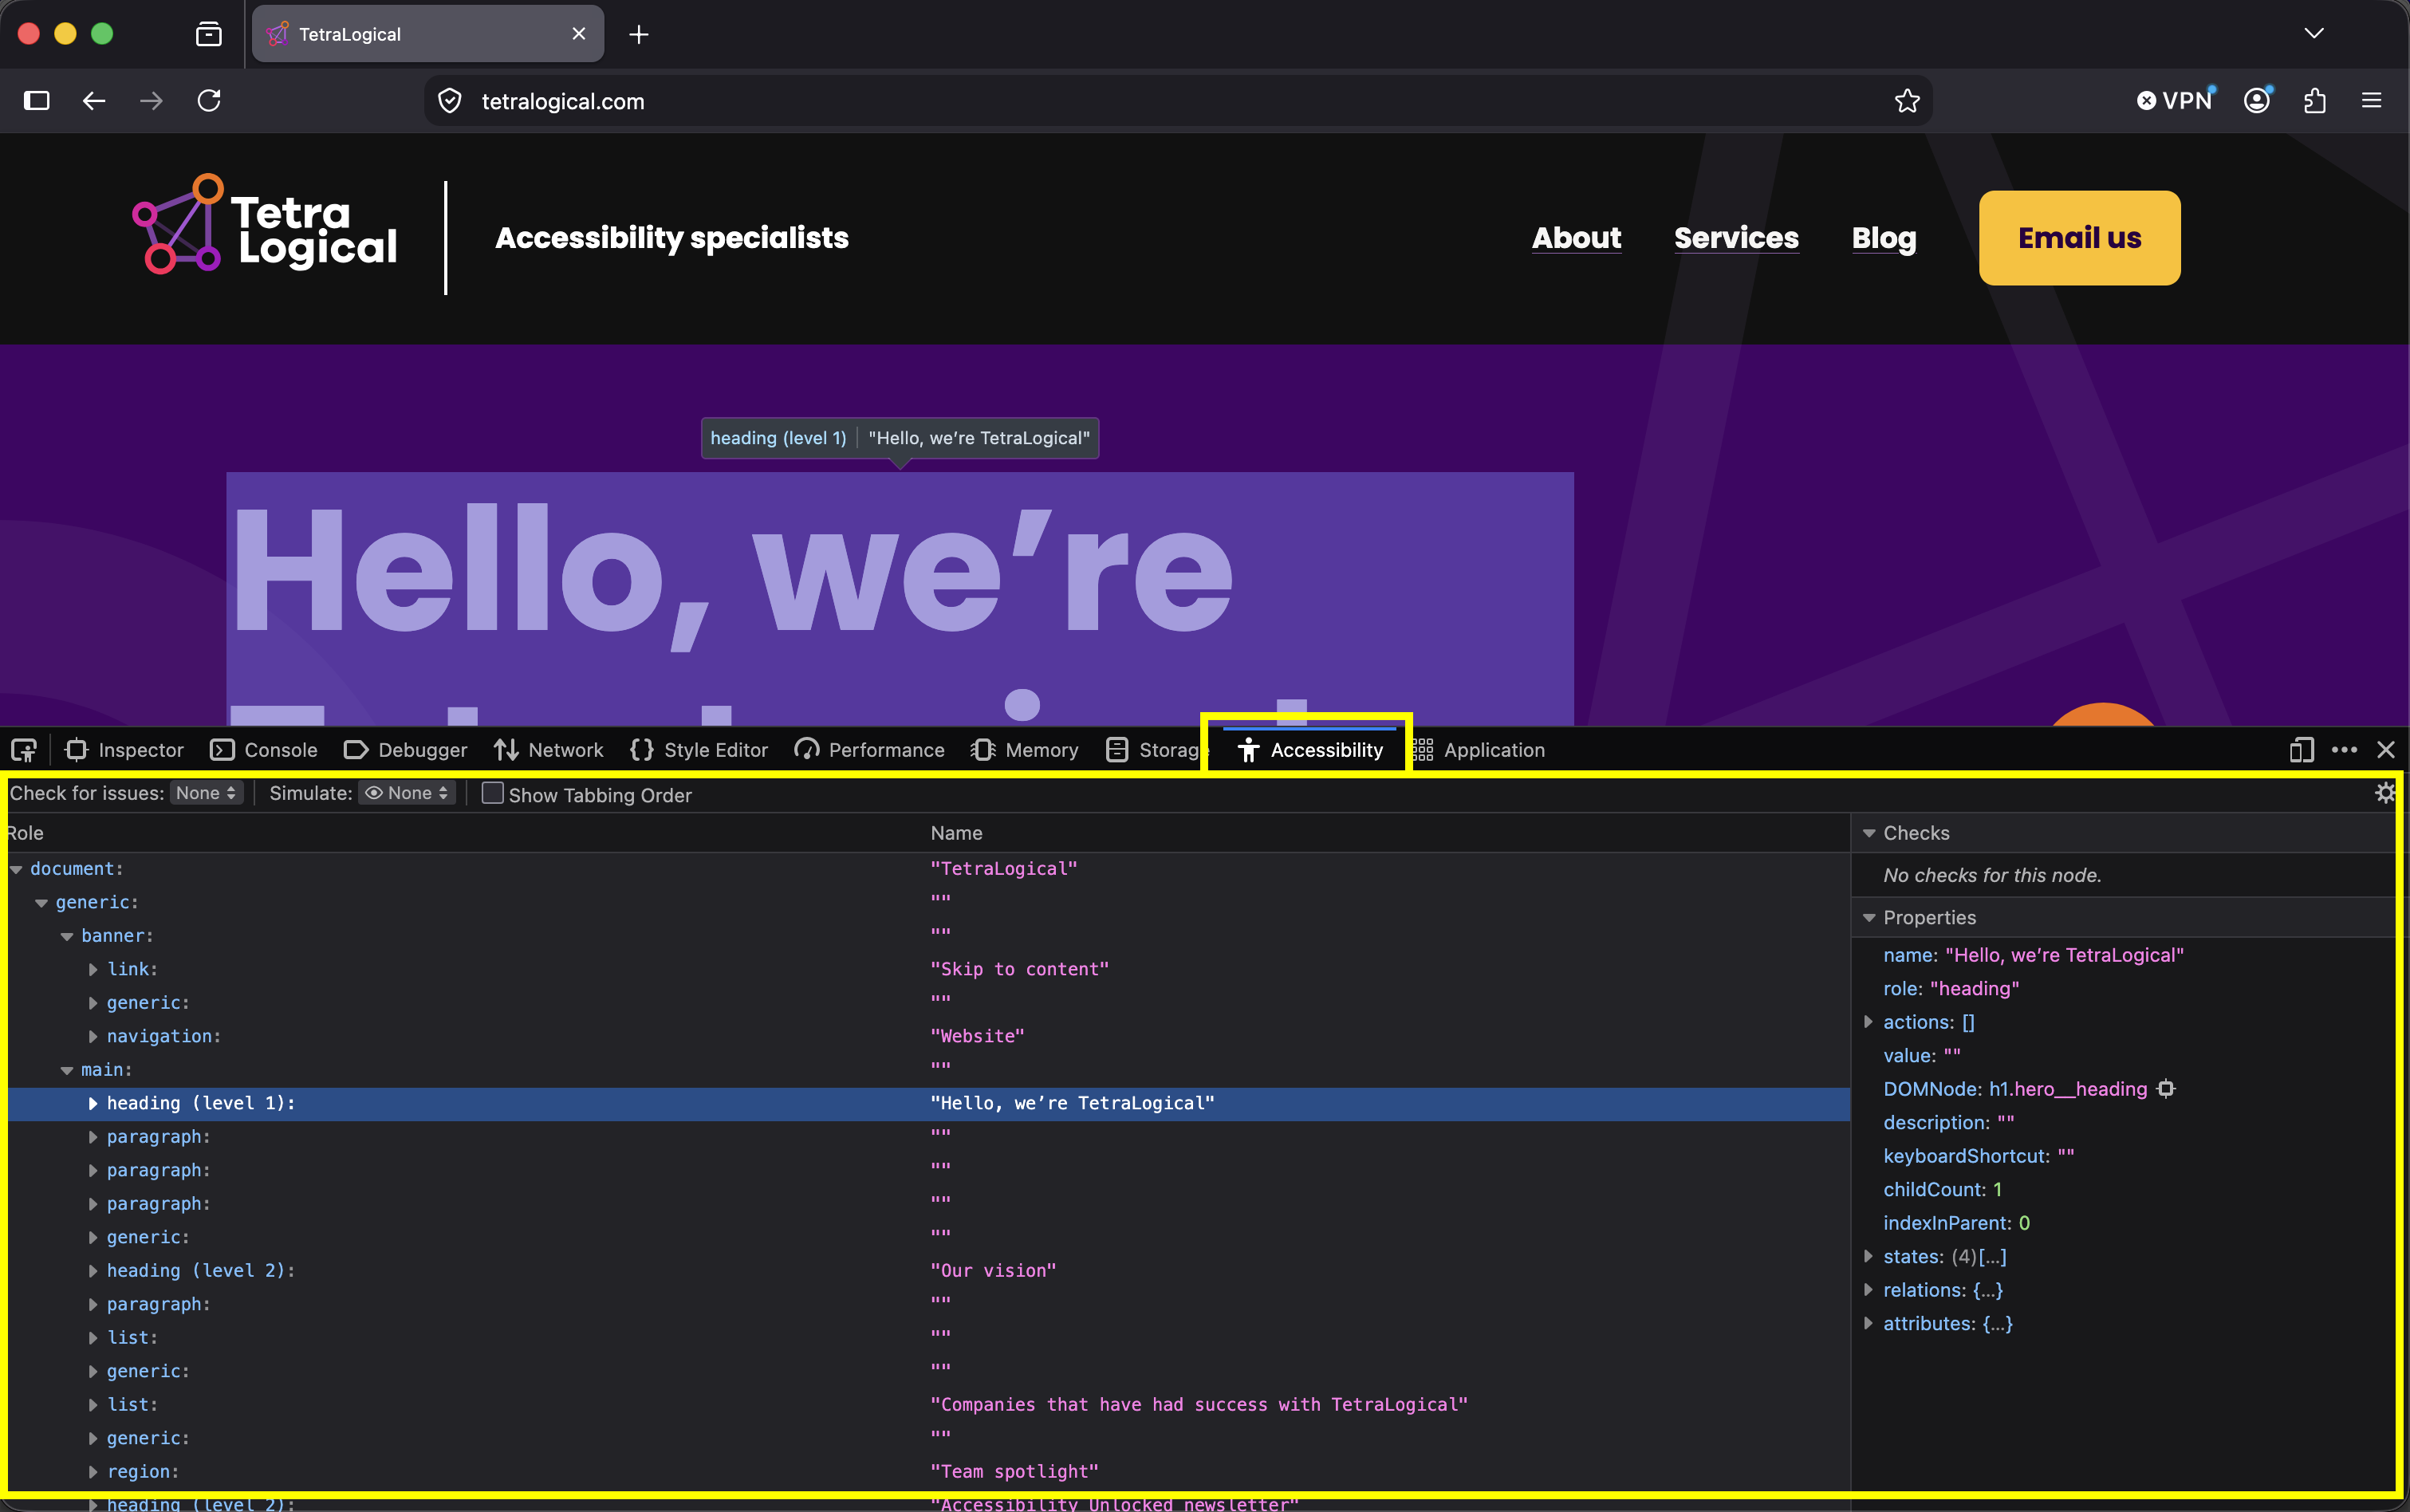Switch to the Console tab
Viewport: 2410px width, 1512px height.
(264, 750)
